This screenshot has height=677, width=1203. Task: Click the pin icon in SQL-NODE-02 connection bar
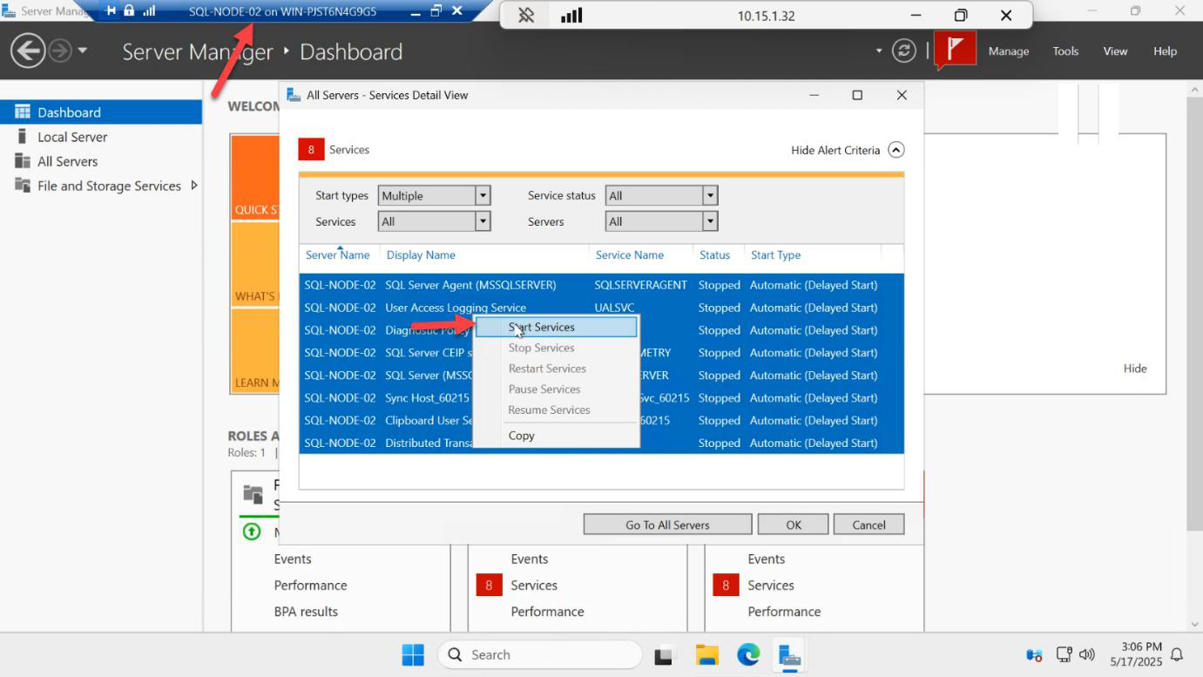[x=111, y=11]
